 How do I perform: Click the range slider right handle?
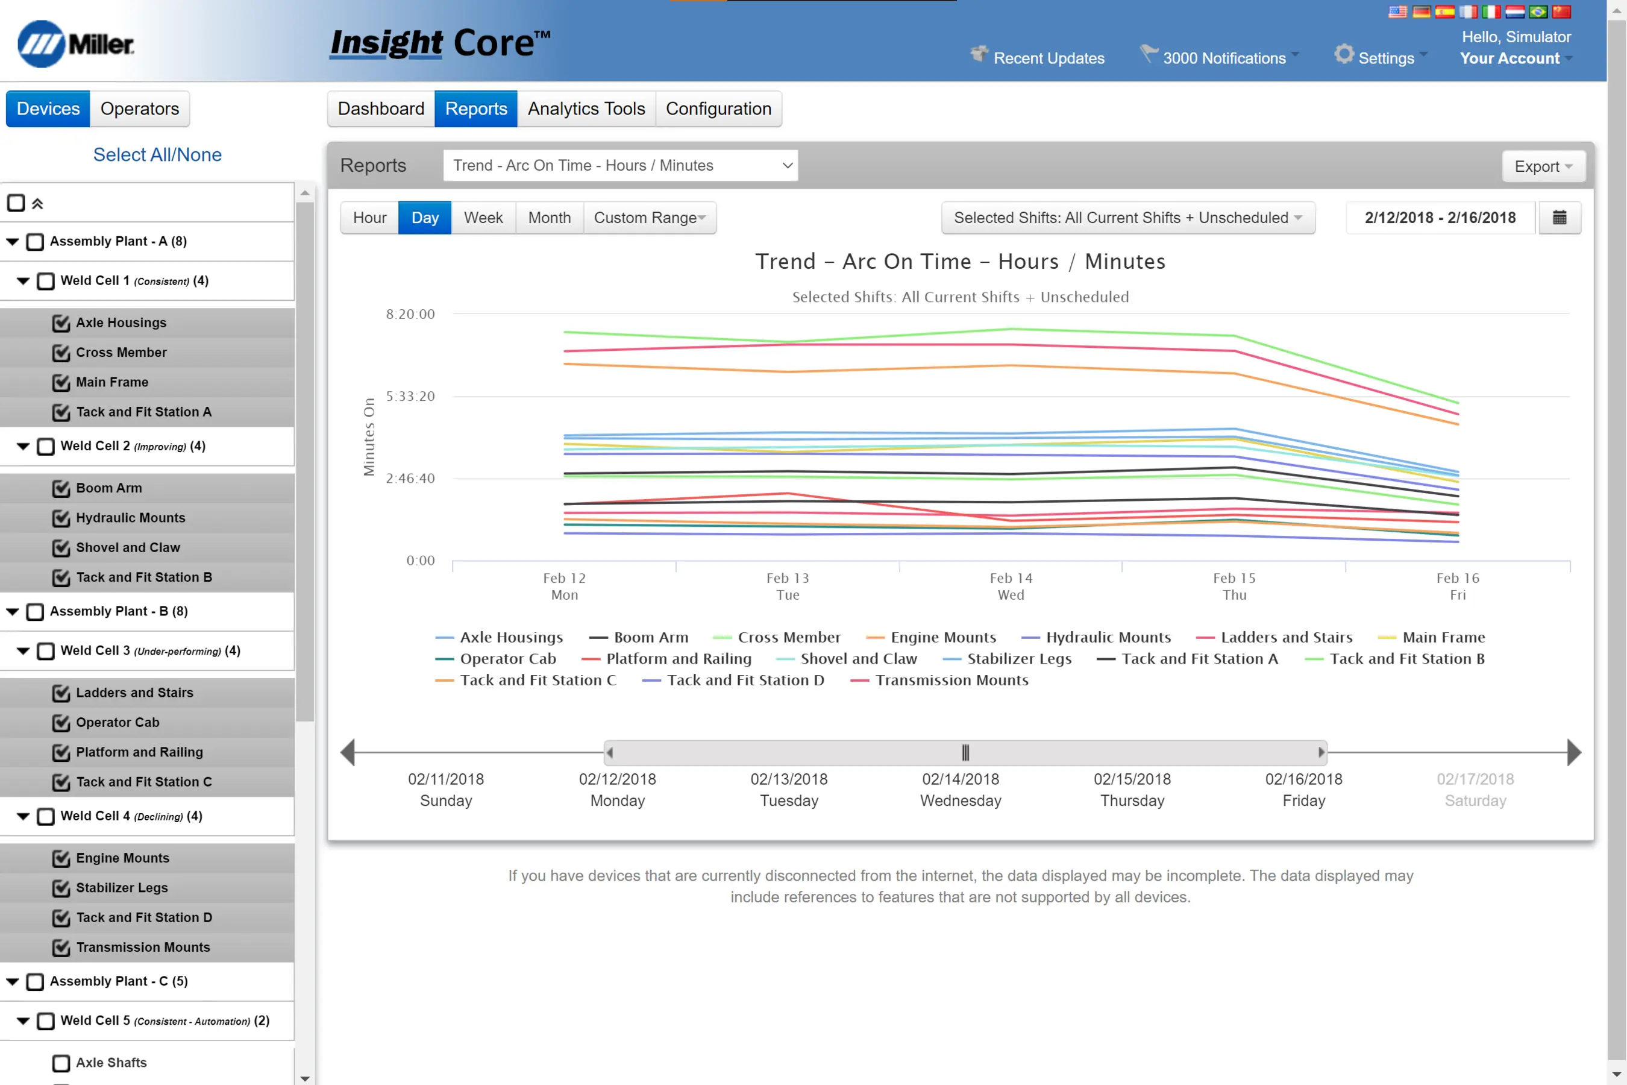click(1321, 752)
